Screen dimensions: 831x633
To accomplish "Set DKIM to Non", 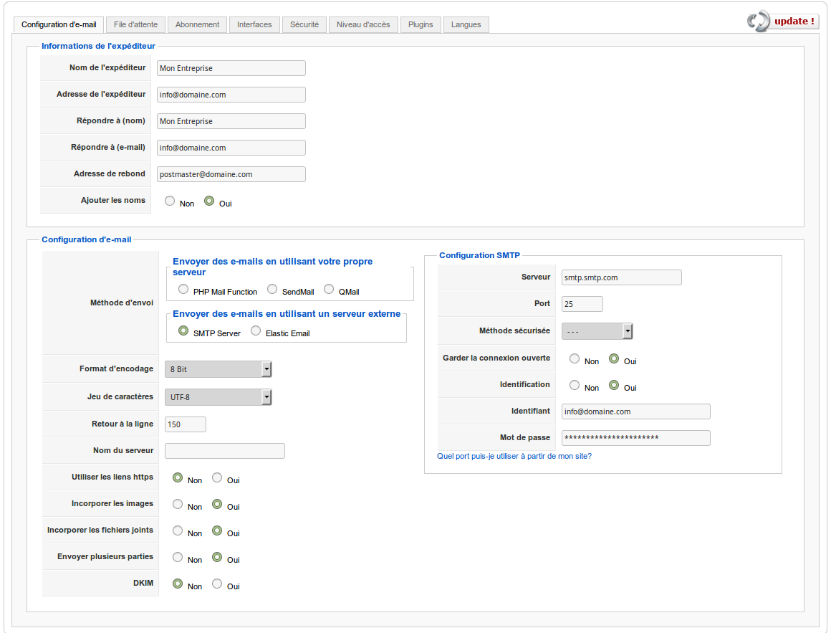I will coord(178,584).
